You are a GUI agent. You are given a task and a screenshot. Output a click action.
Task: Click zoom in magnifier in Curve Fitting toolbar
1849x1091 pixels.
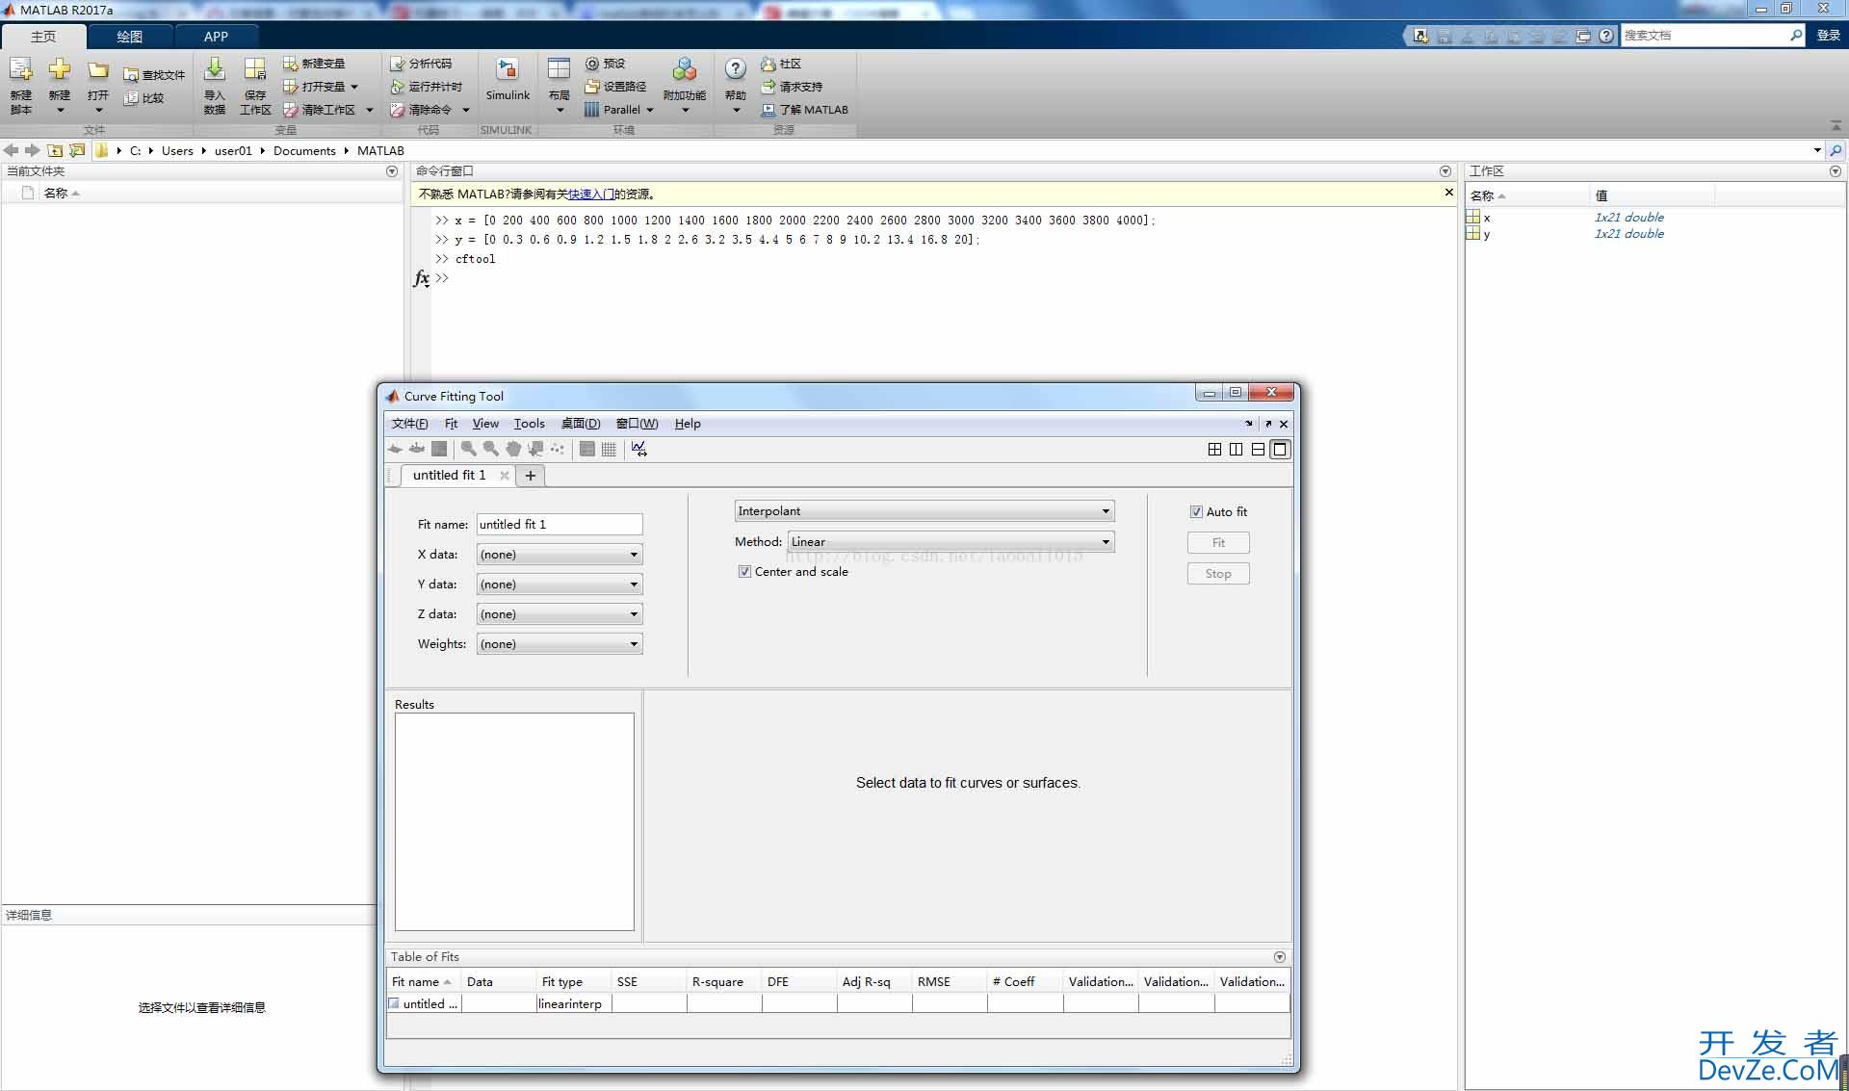pos(468,449)
